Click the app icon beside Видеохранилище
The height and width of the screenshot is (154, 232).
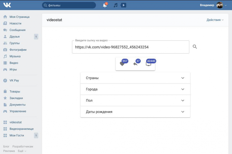tap(5, 129)
